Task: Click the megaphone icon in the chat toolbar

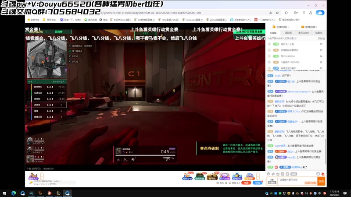Action: coord(273,174)
